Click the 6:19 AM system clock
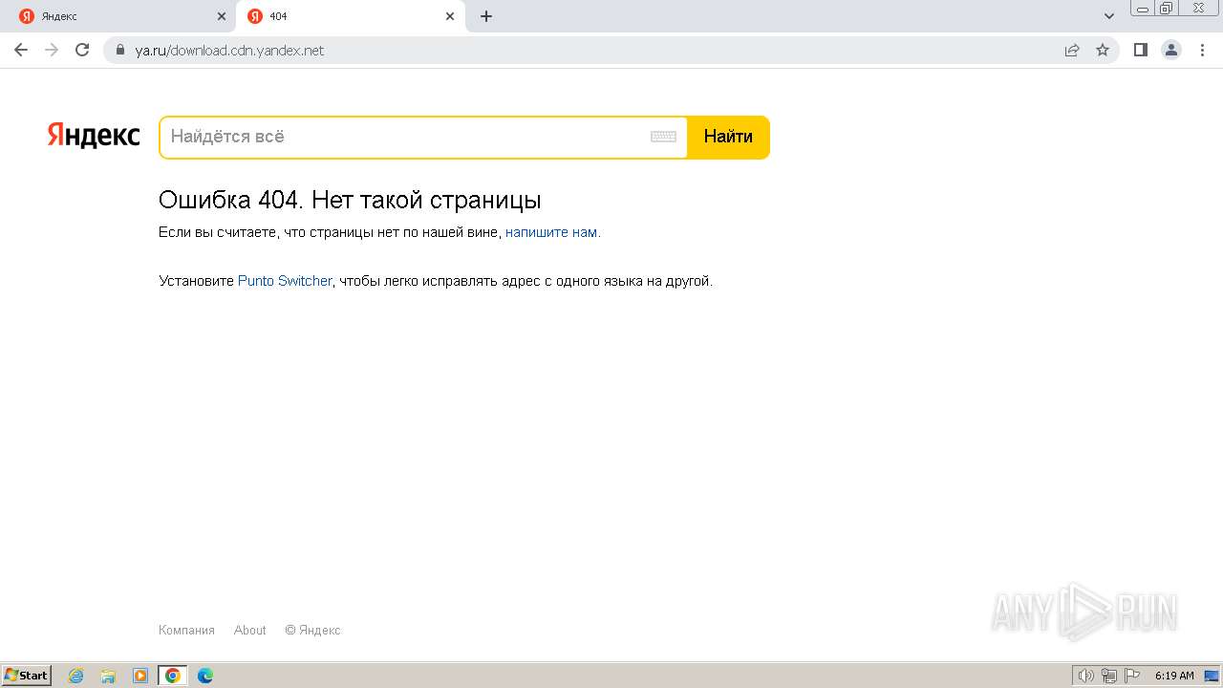The height and width of the screenshot is (688, 1223). 1174,676
